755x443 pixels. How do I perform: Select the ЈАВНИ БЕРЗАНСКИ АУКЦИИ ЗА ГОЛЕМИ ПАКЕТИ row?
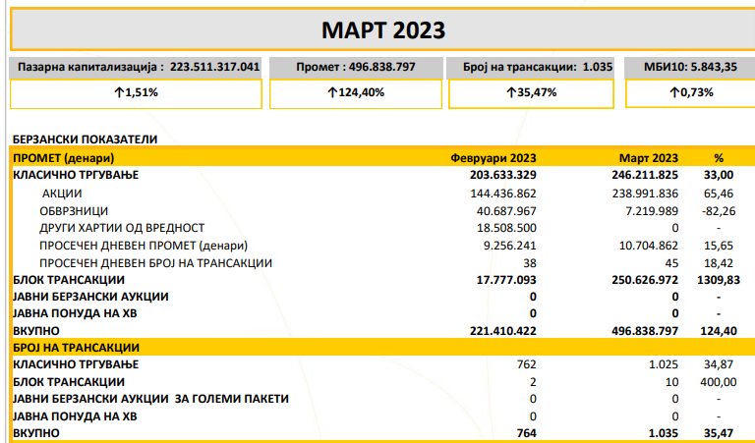tap(150, 399)
